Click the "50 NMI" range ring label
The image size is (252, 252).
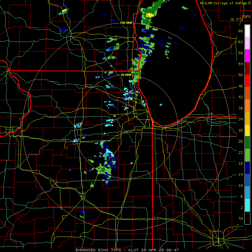point(126,75)
